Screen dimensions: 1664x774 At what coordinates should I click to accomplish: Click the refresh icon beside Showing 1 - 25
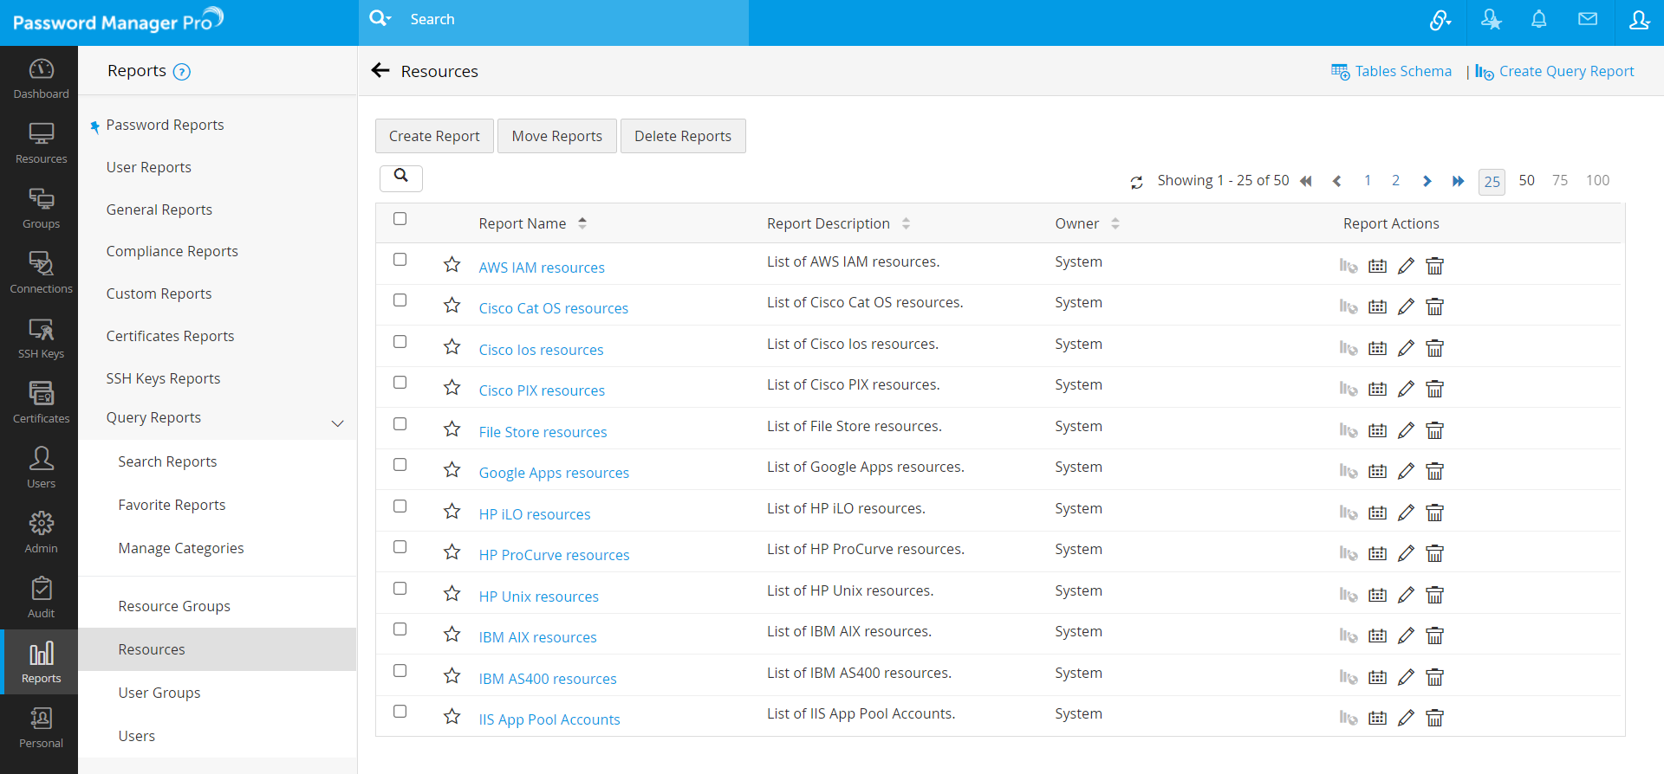1136,182
